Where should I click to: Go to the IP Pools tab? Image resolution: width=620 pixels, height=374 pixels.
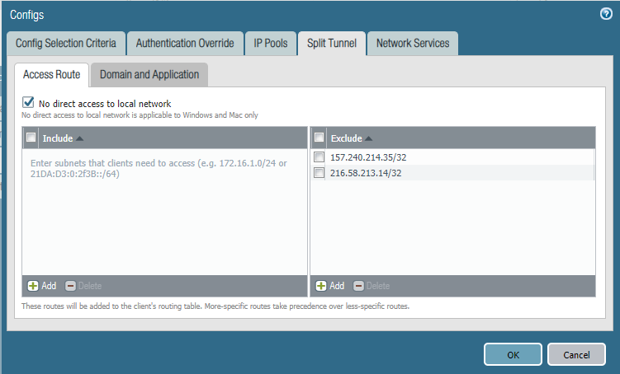270,43
